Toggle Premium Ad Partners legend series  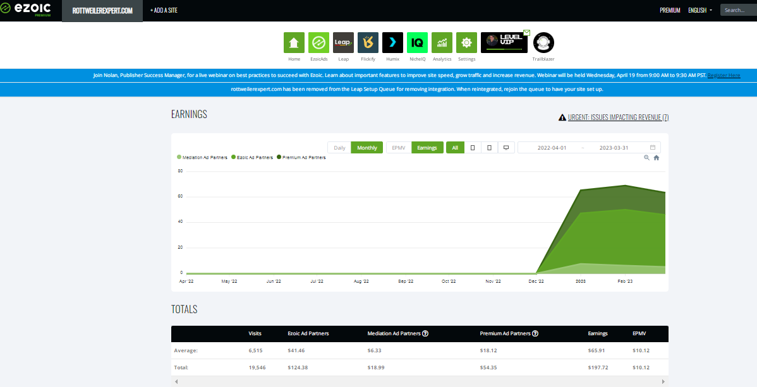pos(301,157)
